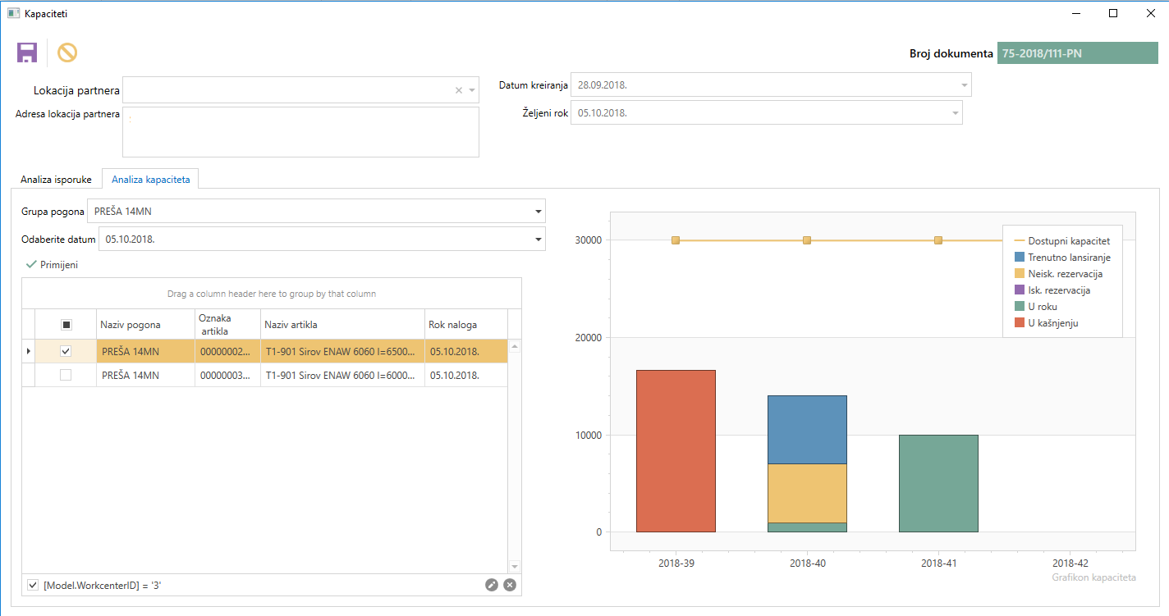Select the Analiza kapaciteta tab
Image resolution: width=1169 pixels, height=616 pixels.
pyautogui.click(x=151, y=179)
